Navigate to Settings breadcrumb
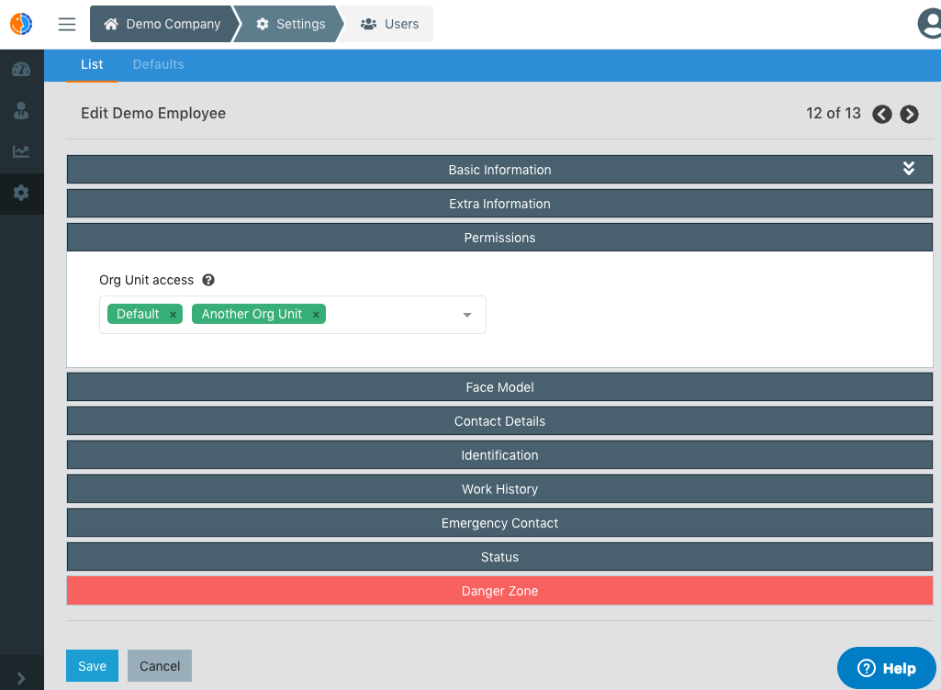 click(290, 24)
